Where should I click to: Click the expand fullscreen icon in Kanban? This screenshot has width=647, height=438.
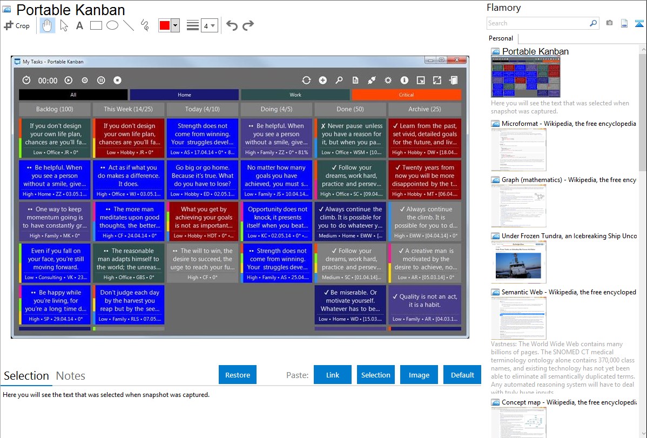point(437,80)
